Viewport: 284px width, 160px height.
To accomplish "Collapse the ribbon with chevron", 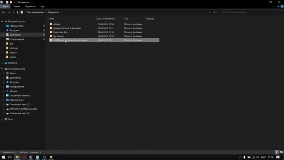I will [278, 6].
